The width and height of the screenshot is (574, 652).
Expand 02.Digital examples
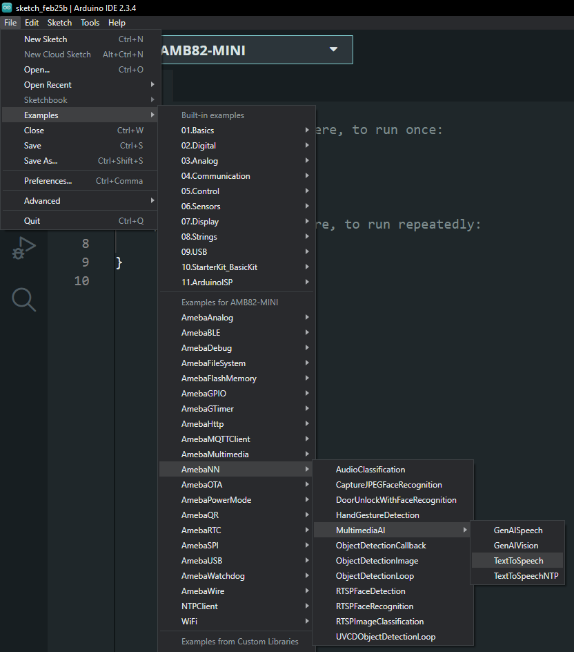point(237,146)
